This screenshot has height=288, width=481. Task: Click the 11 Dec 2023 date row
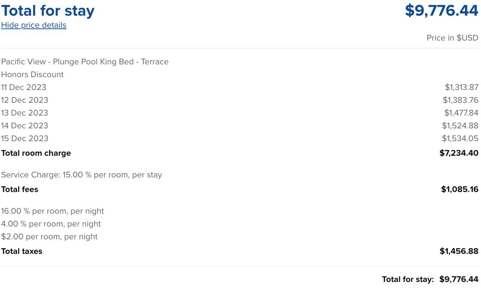pyautogui.click(x=23, y=87)
